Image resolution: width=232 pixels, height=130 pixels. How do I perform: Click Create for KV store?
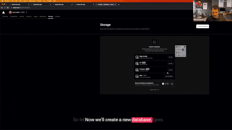point(171,64)
